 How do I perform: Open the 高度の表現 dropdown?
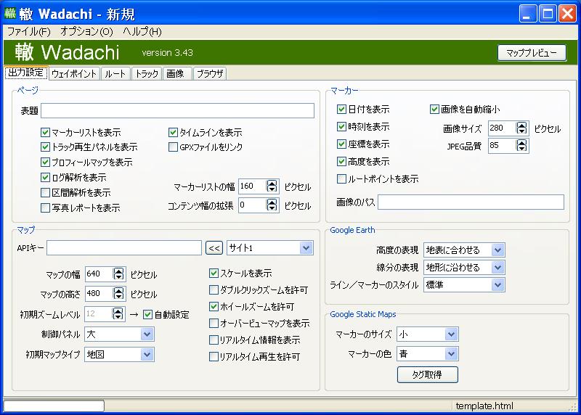click(x=464, y=250)
